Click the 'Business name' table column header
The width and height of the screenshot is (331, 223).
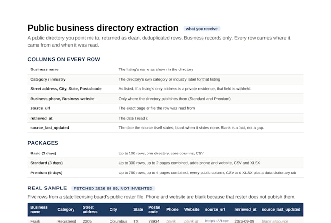coord(39,210)
